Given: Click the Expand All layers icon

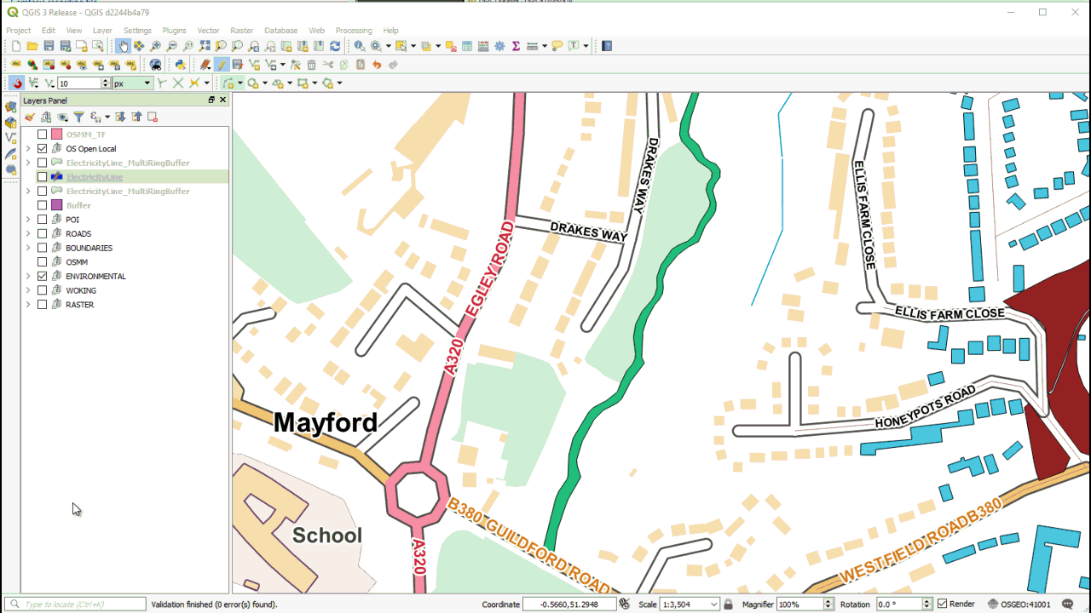Looking at the screenshot, I should coord(120,117).
